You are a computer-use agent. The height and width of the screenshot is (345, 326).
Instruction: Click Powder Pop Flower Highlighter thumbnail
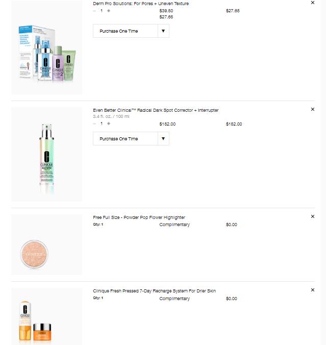click(46, 244)
